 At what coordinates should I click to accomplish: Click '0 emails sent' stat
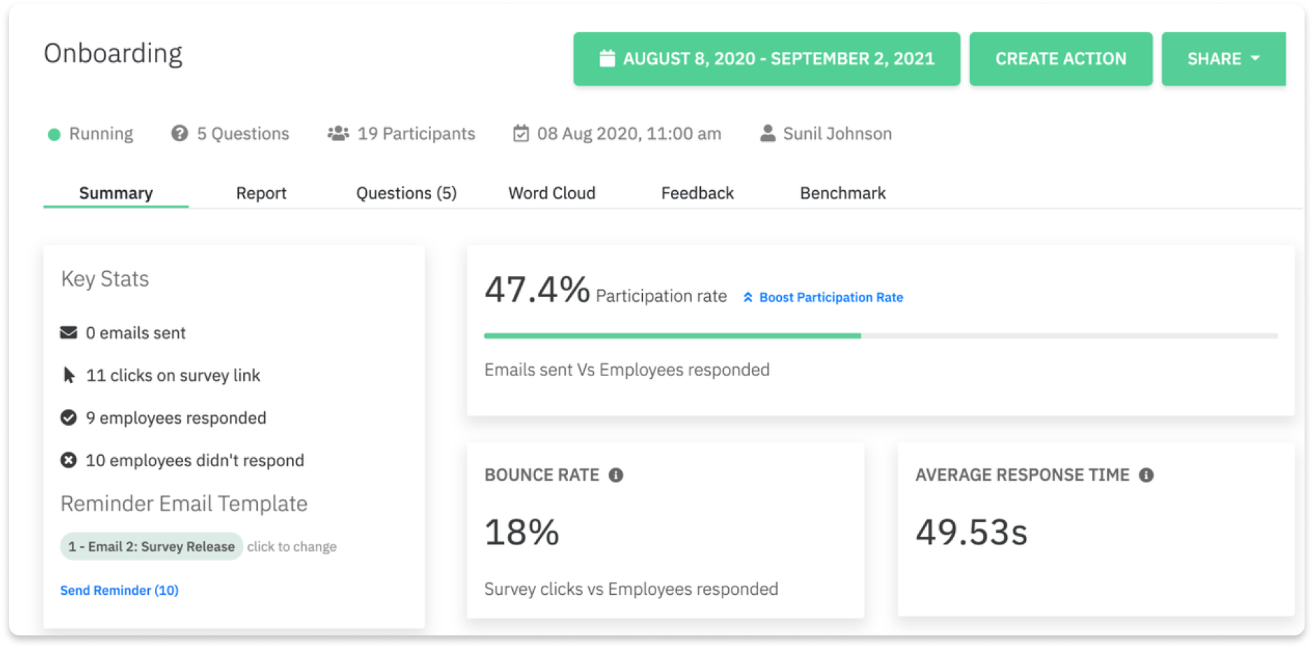pyautogui.click(x=136, y=333)
